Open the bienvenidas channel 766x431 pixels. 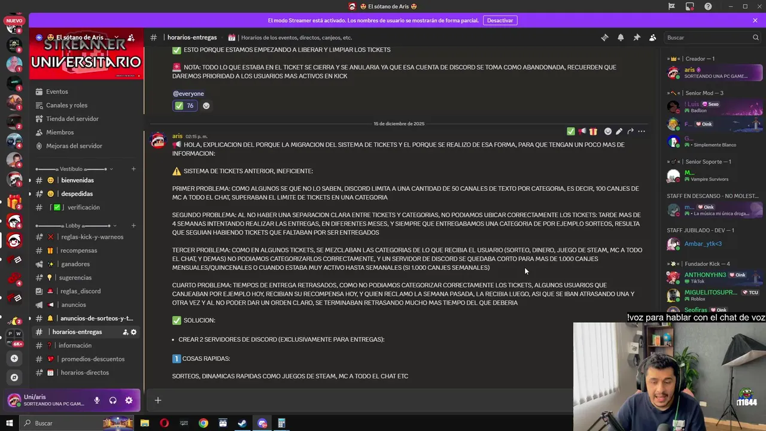point(87,180)
